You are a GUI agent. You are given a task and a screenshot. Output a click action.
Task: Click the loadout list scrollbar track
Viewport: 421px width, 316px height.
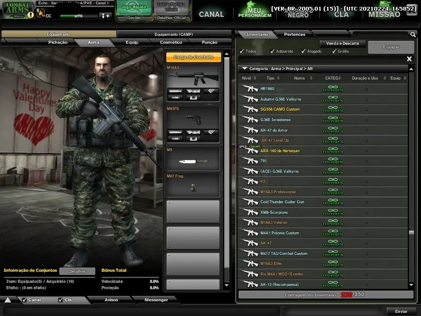tap(227, 169)
